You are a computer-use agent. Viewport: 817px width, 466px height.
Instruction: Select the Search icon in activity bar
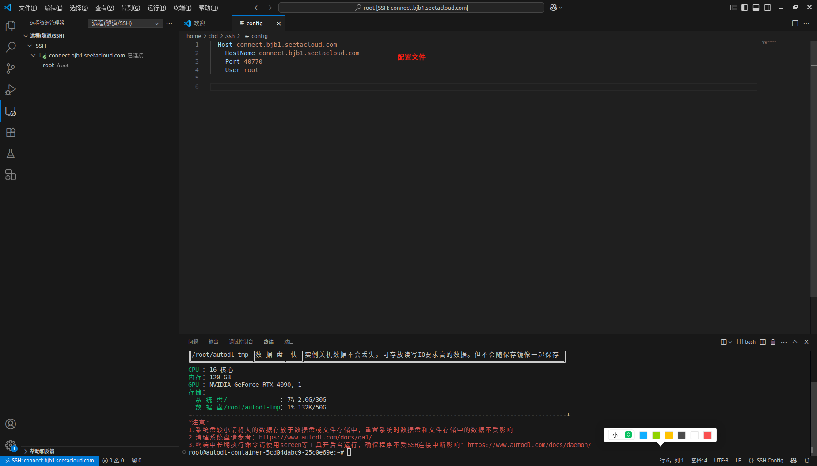coord(10,47)
